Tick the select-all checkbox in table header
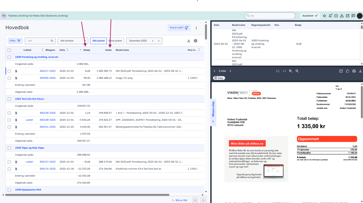The height and width of the screenshot is (203, 363). click(x=9, y=50)
